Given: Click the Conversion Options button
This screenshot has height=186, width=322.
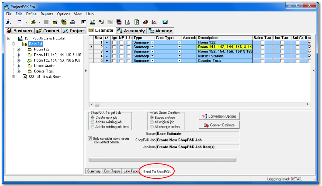Looking at the screenshot, I should point(219,116).
